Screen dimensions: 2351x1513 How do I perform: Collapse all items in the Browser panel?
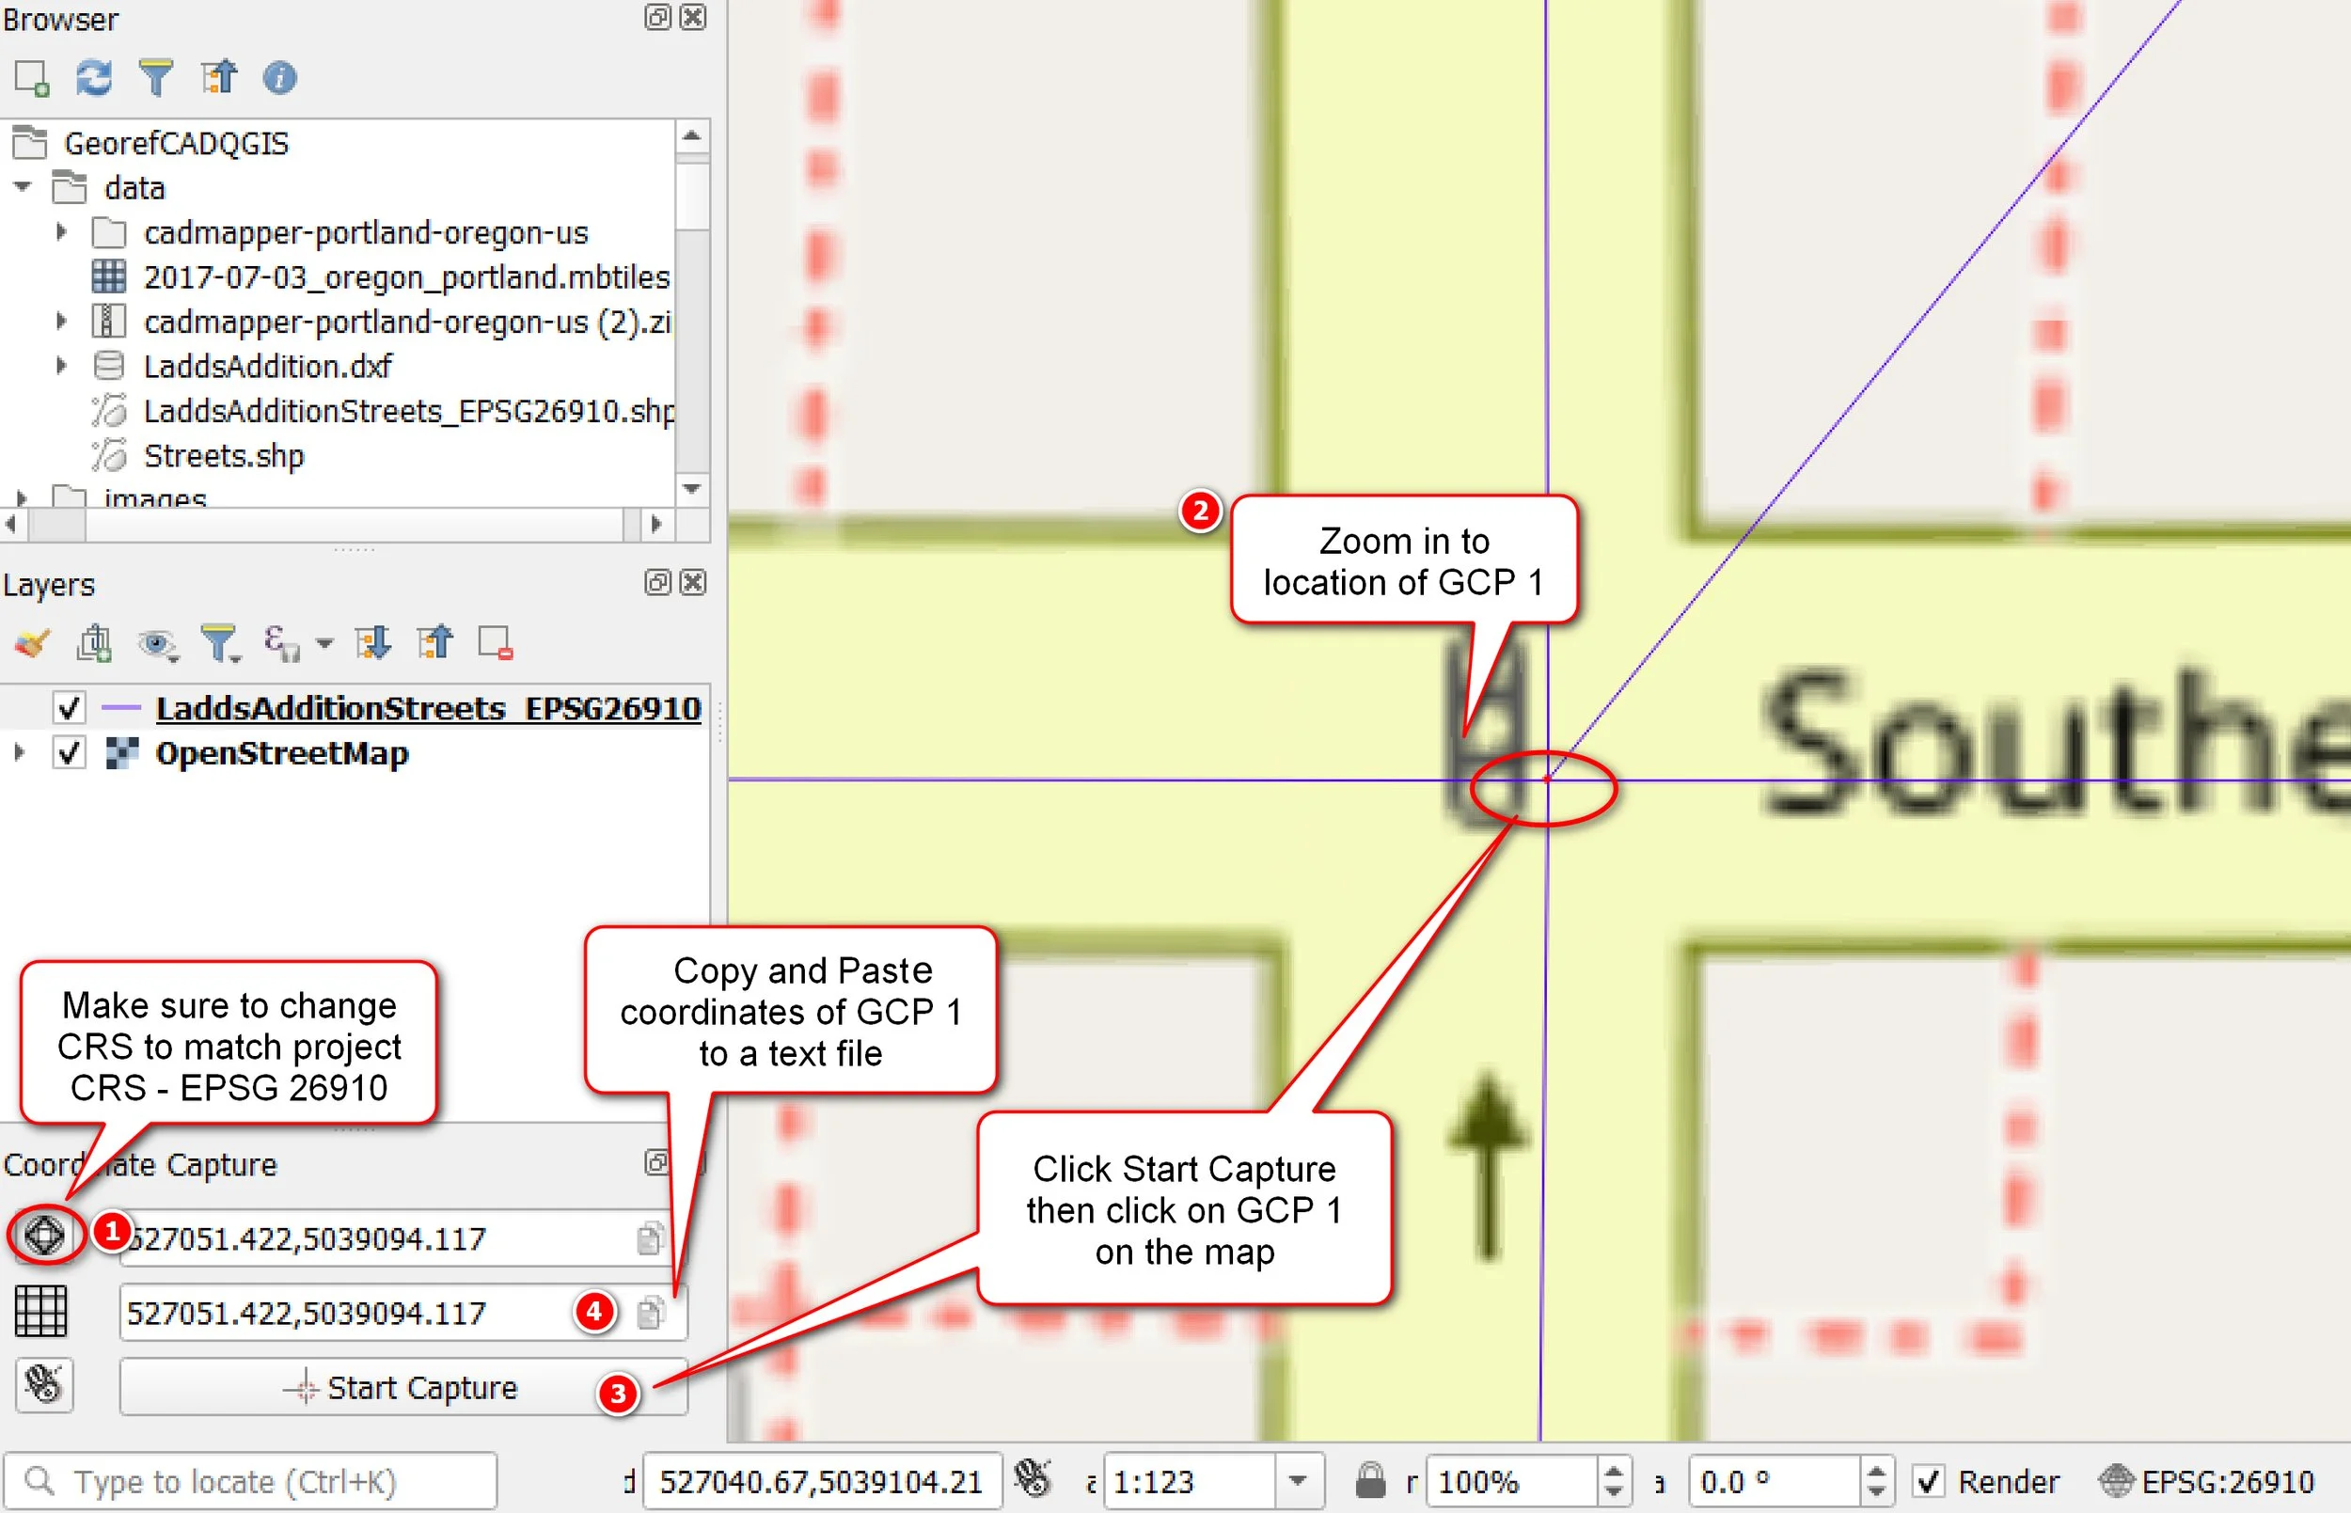pos(220,78)
